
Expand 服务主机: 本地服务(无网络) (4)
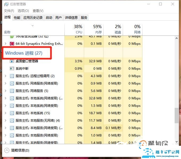5,121
